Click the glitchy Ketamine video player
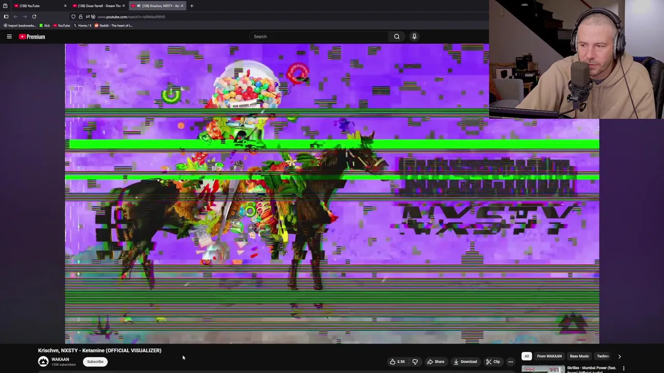Screen dimensions: 664x373 pos(332,193)
